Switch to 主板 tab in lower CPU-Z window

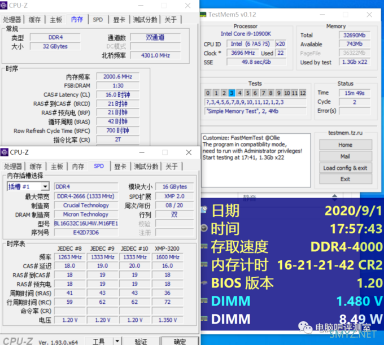click(57, 167)
